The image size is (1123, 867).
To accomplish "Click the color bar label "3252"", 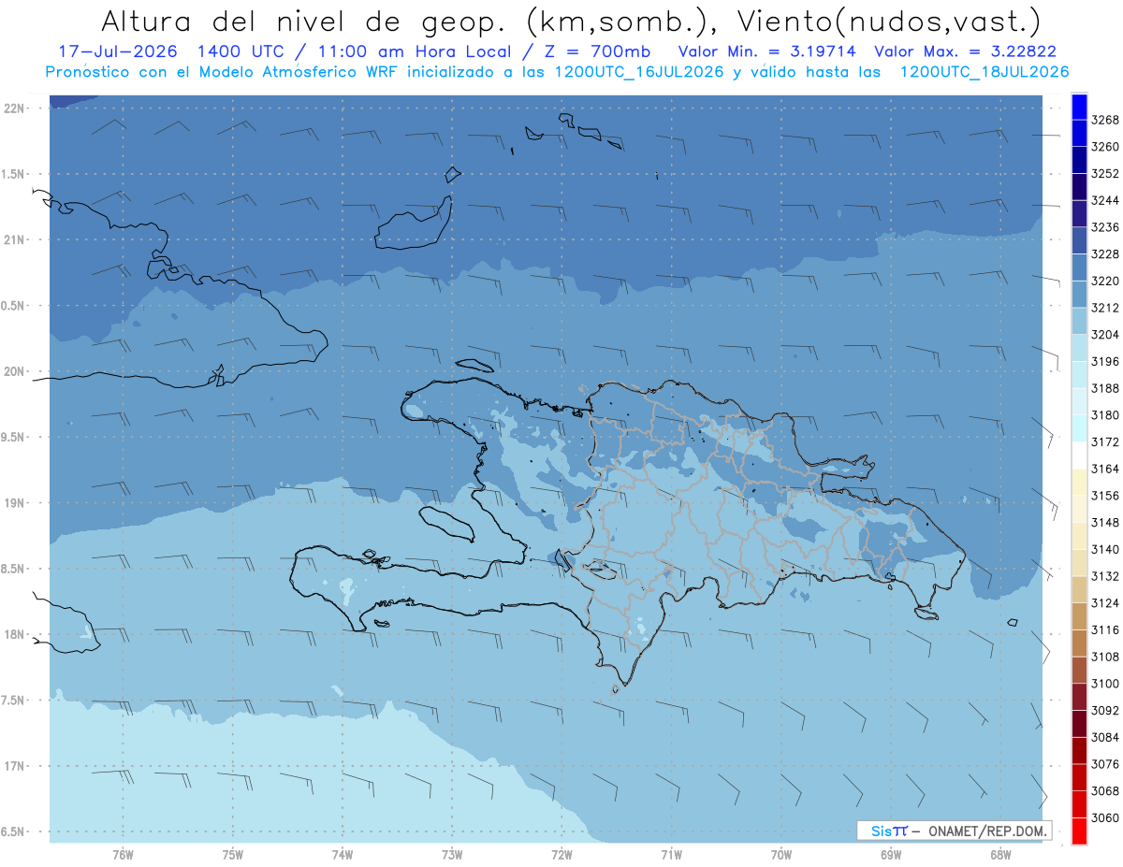I will [1105, 174].
